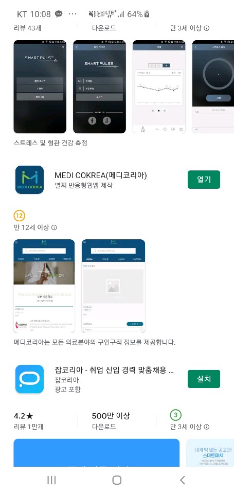Open MEDI COKREA(메디코리아) app title
Image resolution: width=234 pixels, height=494 pixels.
click(101, 175)
